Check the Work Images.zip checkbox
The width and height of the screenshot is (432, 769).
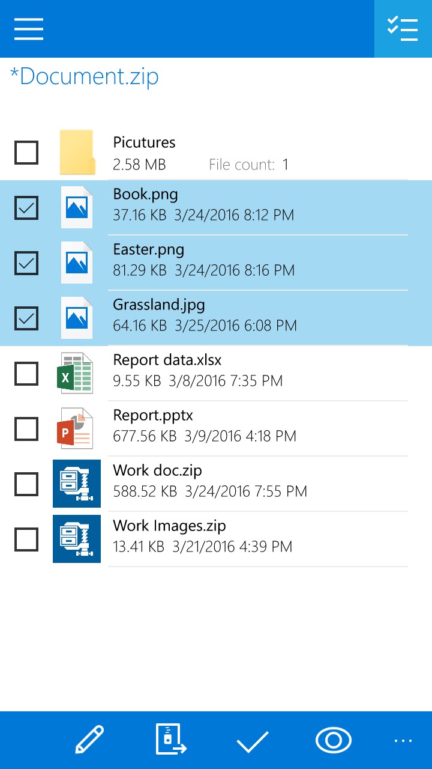pyautogui.click(x=26, y=539)
